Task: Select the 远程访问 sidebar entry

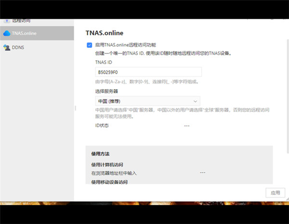Action: click(x=22, y=21)
